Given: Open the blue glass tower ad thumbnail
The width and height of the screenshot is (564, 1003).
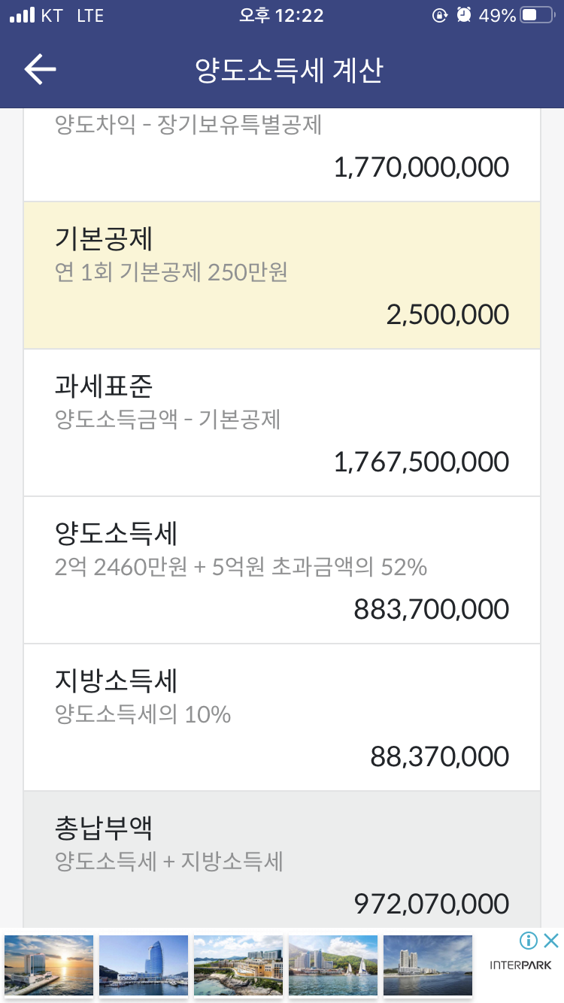Looking at the screenshot, I should pyautogui.click(x=144, y=965).
